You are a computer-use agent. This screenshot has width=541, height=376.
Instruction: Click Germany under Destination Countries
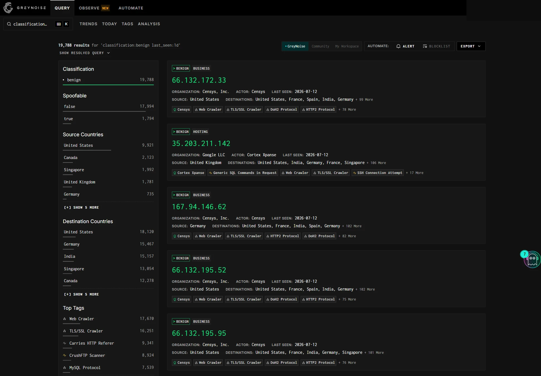coord(108,244)
